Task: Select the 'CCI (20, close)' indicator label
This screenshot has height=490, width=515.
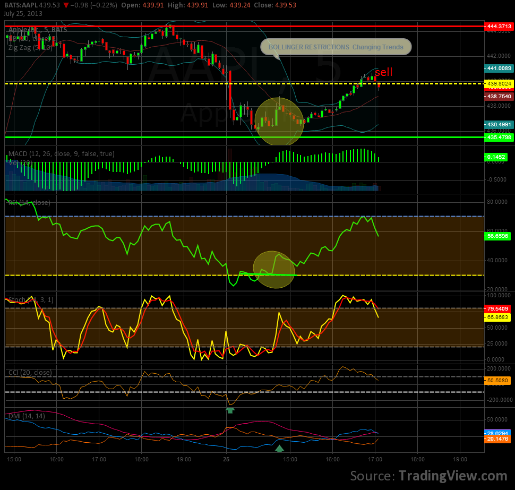Action: (x=30, y=373)
